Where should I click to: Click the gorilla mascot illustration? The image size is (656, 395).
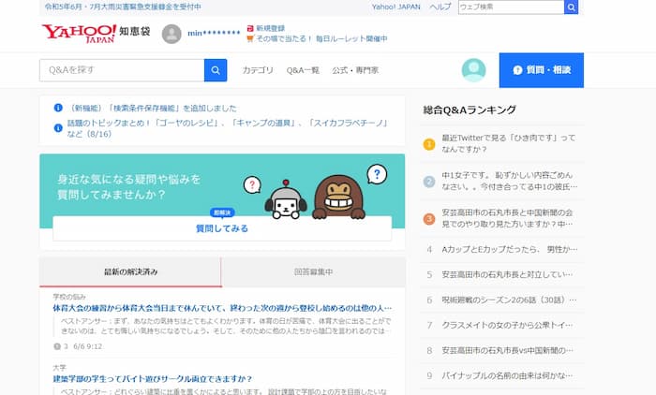coord(339,197)
